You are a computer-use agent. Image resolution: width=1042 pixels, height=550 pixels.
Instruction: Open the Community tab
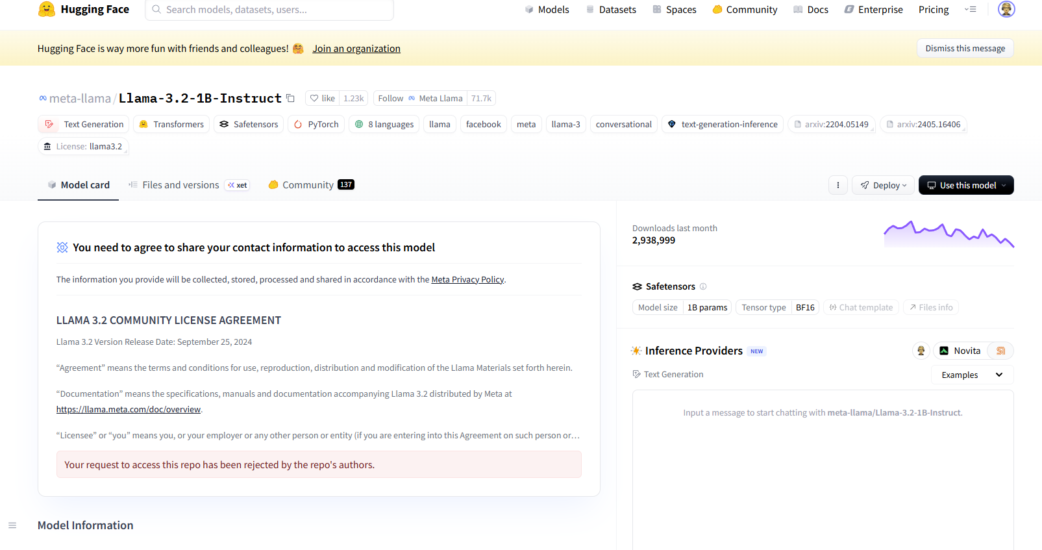pos(308,185)
